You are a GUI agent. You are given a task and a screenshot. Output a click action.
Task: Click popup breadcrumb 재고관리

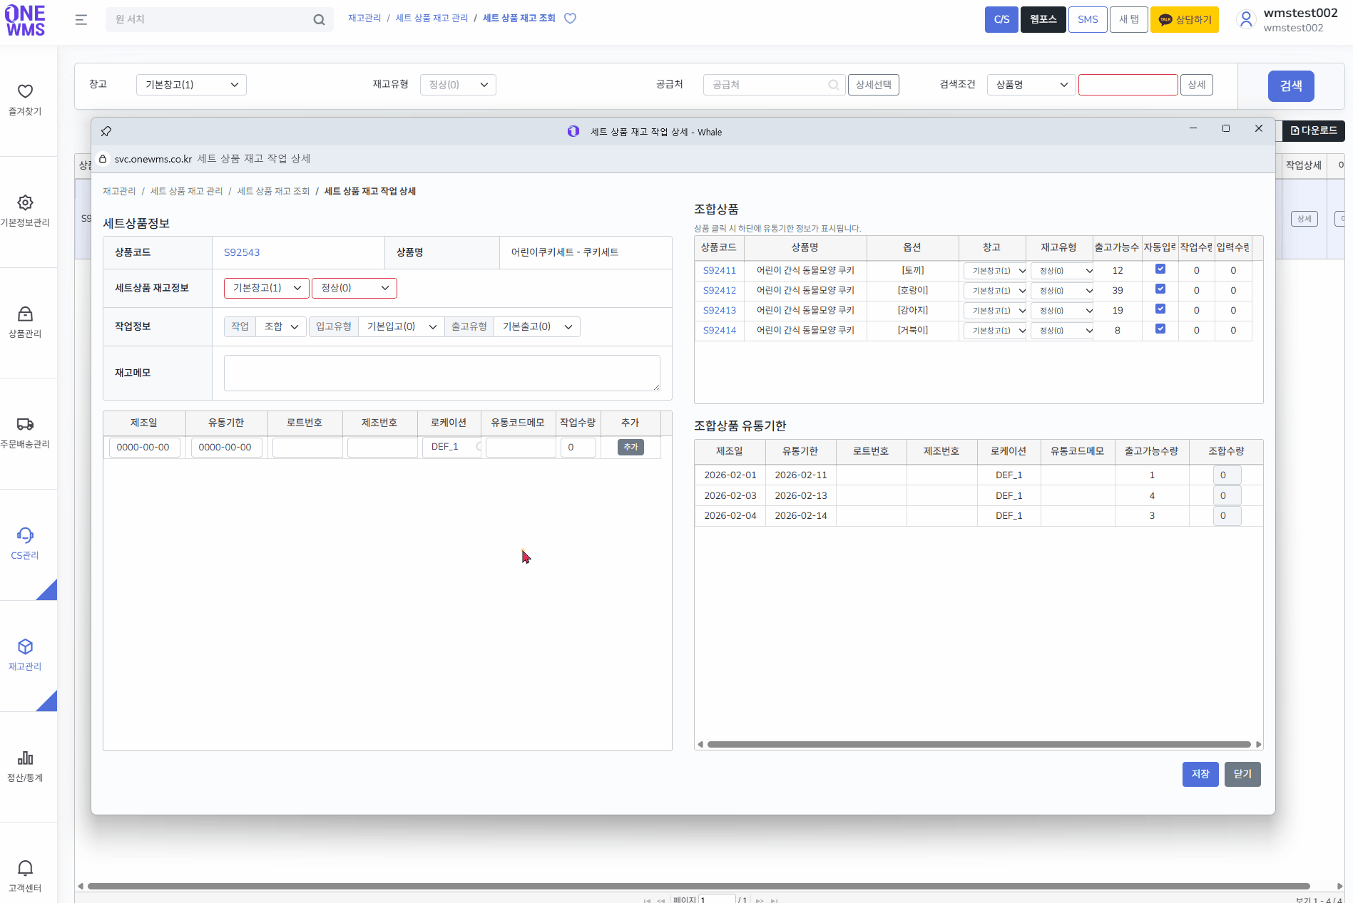119,191
